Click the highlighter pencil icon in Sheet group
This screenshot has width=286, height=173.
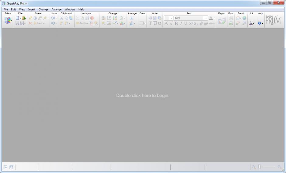tap(30, 18)
